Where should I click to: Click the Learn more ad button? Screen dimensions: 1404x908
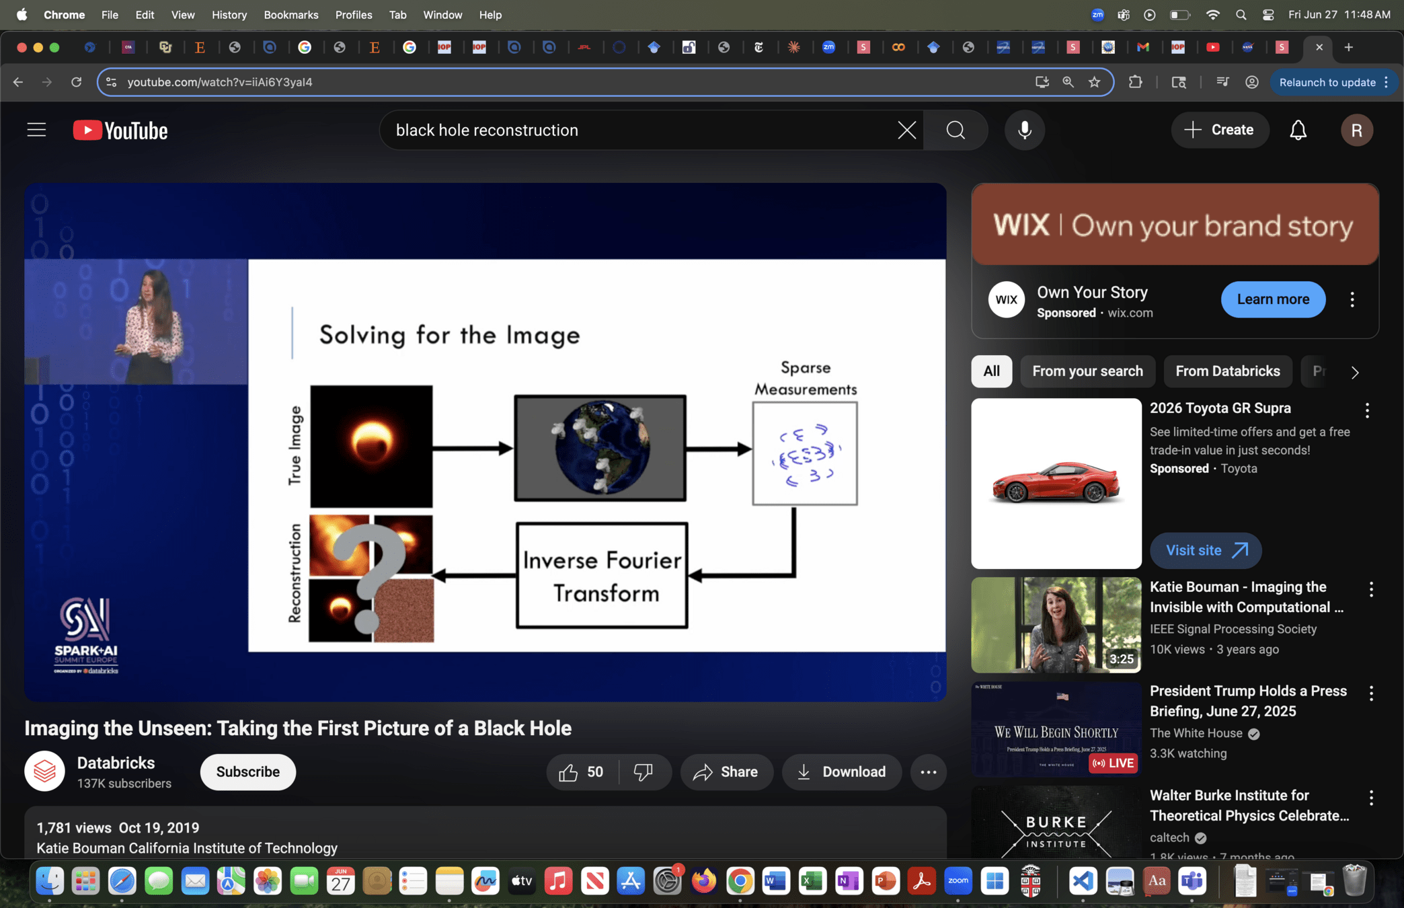[1273, 299]
